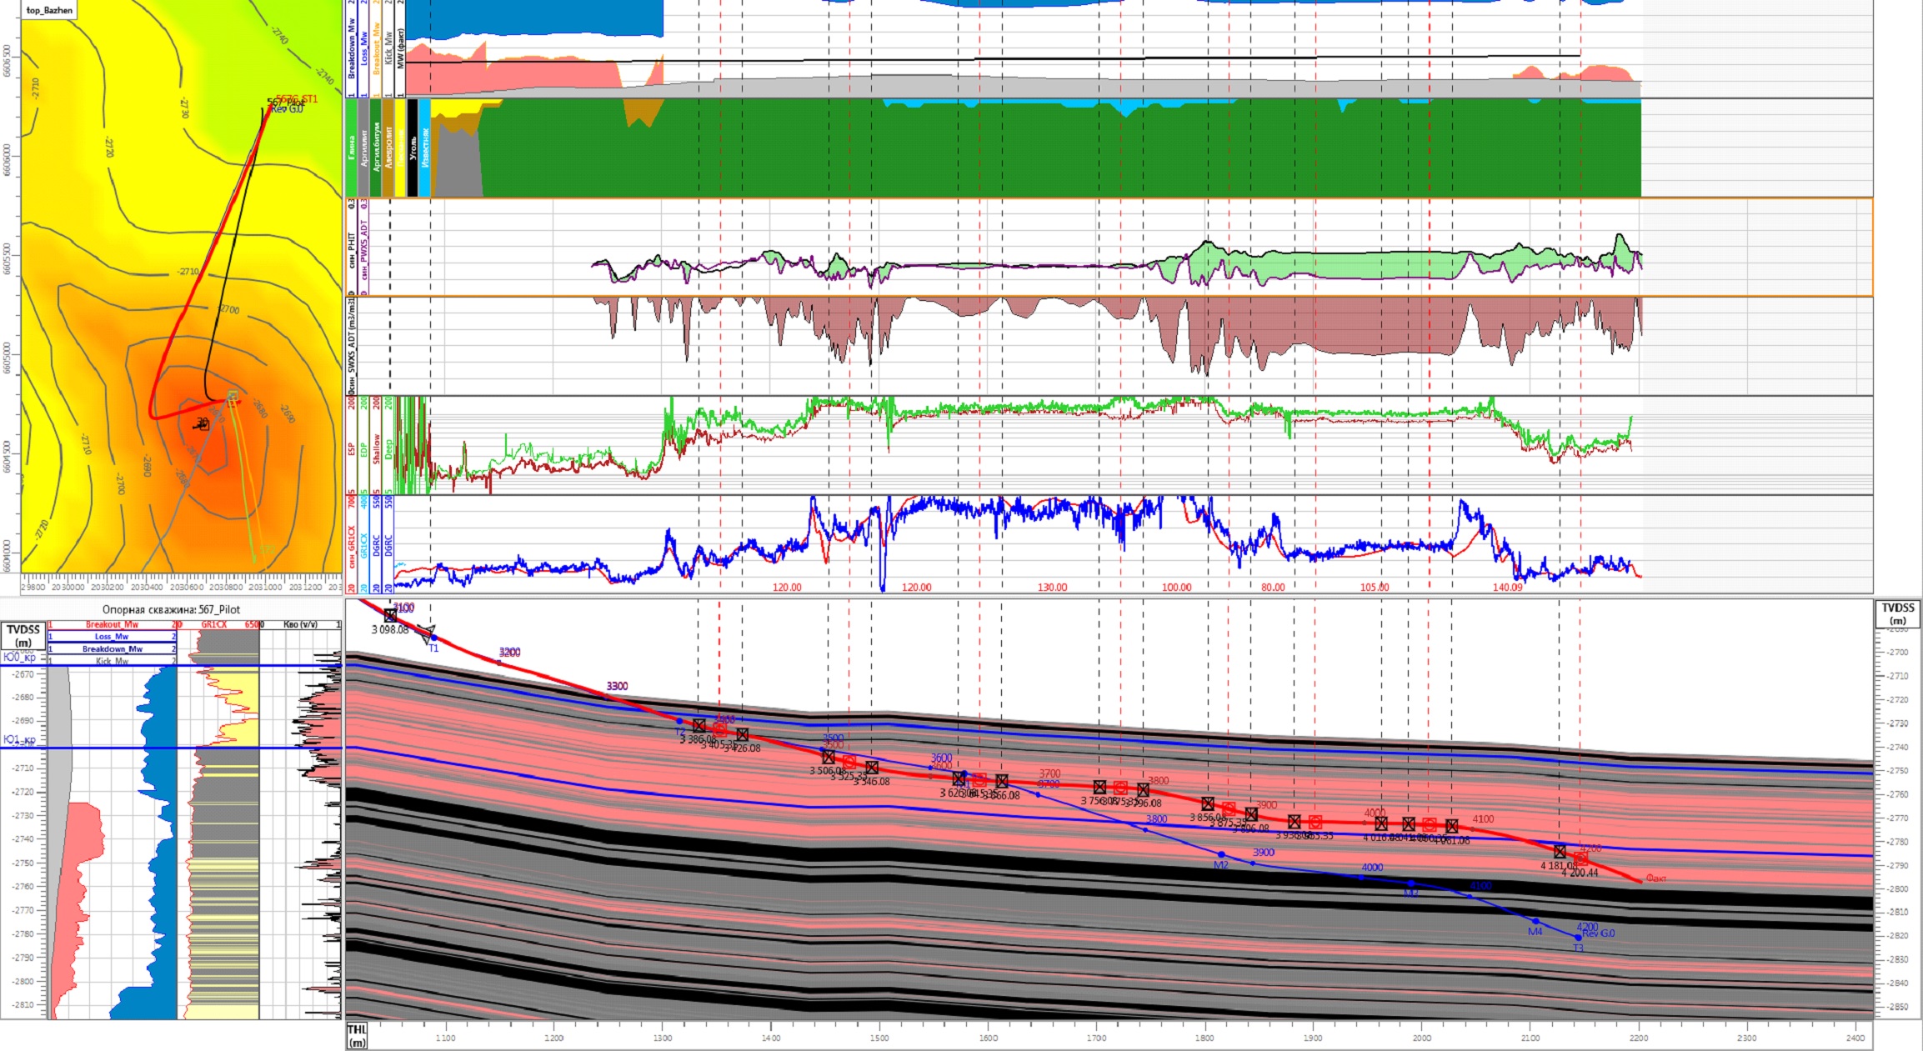Select the Kick_Mw track header
1923x1051 pixels.
tap(113, 661)
